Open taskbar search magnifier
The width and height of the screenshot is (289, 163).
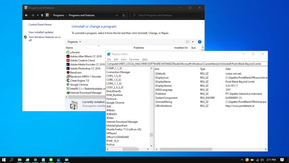point(12,160)
